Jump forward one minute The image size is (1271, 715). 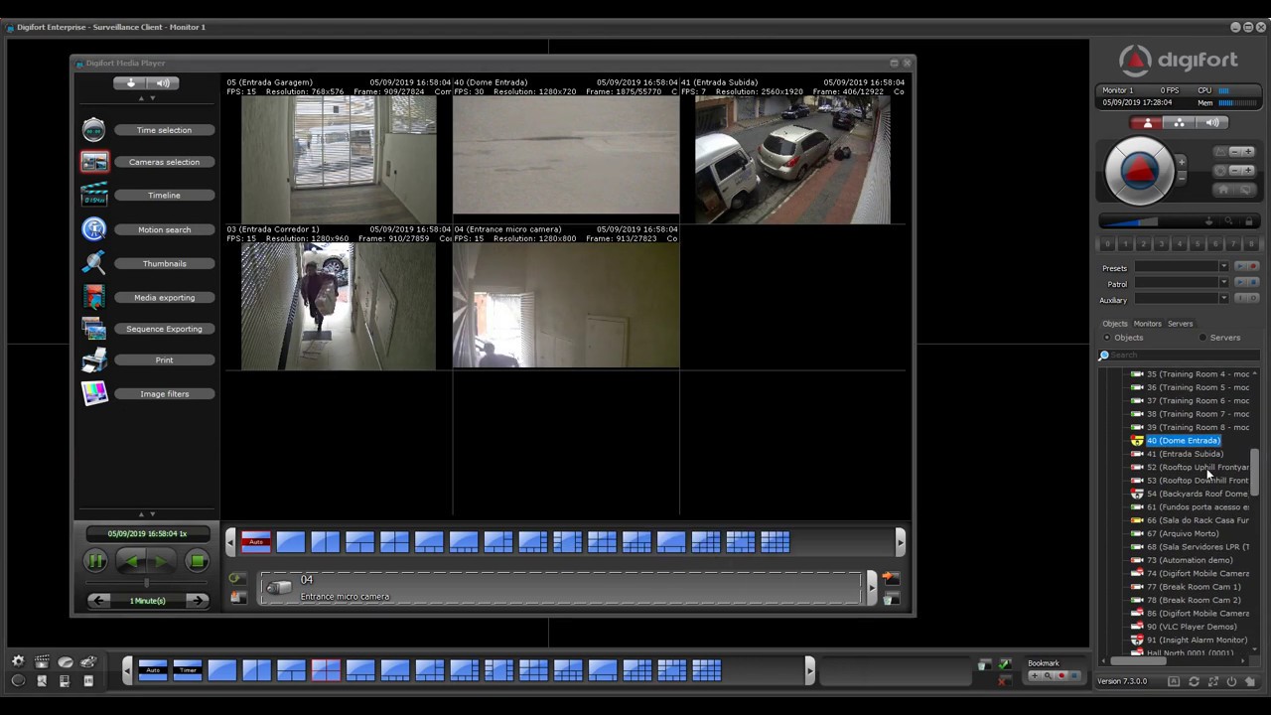pos(197,600)
